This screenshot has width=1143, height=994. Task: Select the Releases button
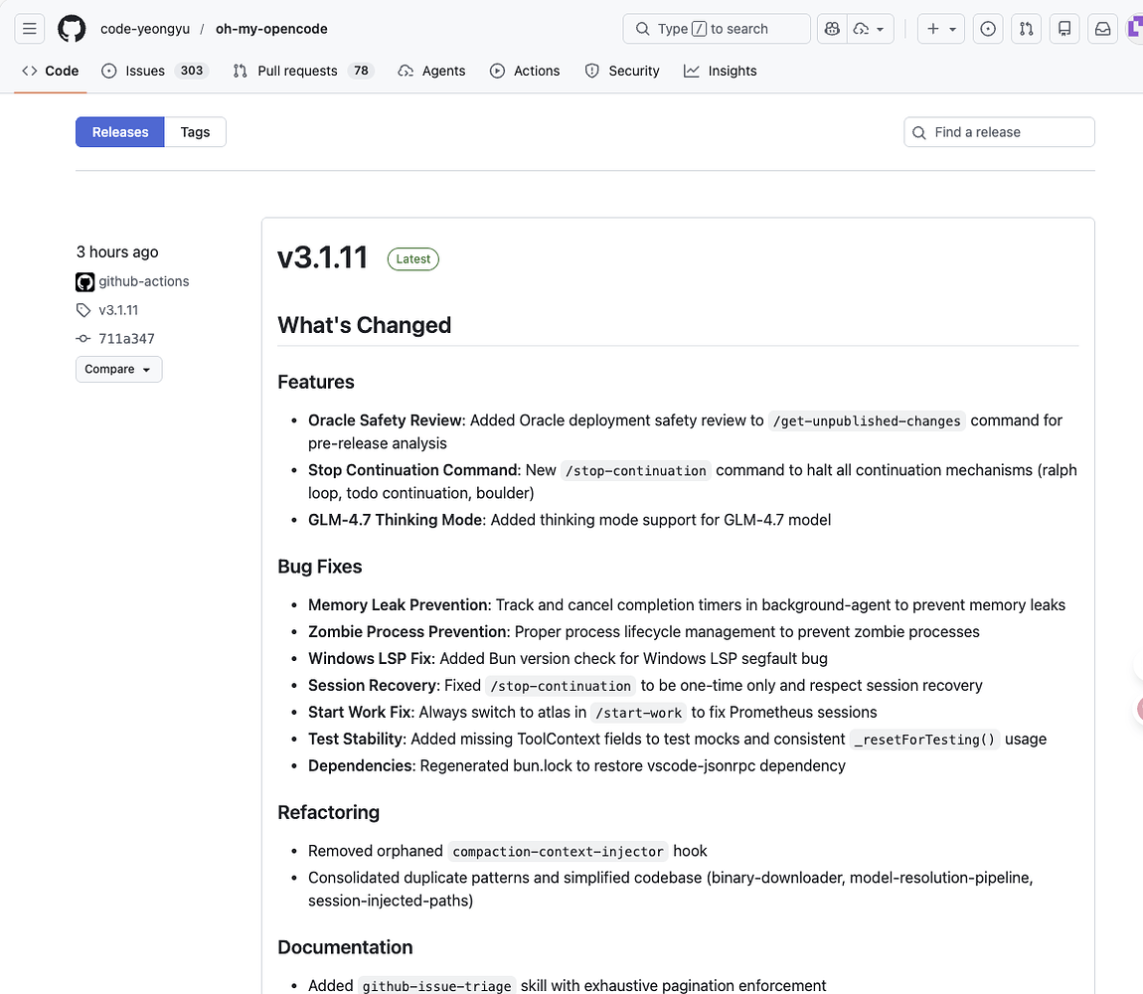tap(120, 132)
